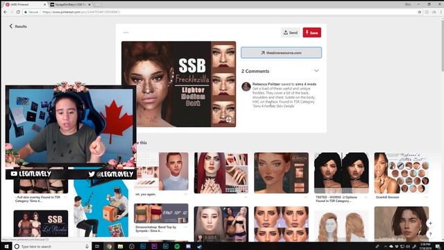The image size is (444, 250).
Task: Bookmark the page with the star icon
Action: click(x=420, y=12)
